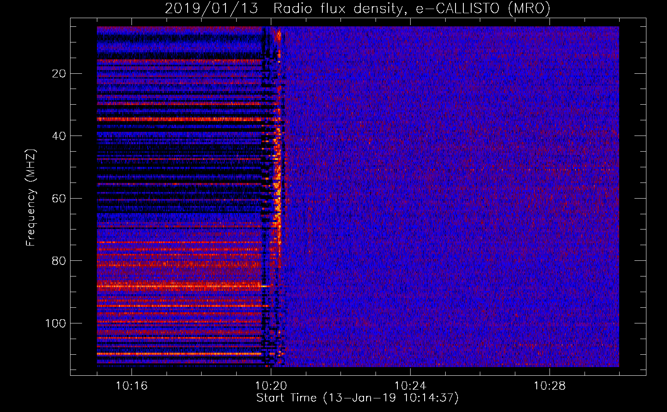Click the 20 MHz frequency tick label
The image size is (667, 412).
(59, 74)
